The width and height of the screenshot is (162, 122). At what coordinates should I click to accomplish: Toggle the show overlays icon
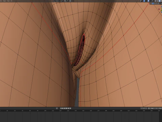pyautogui.click(x=148, y=1)
